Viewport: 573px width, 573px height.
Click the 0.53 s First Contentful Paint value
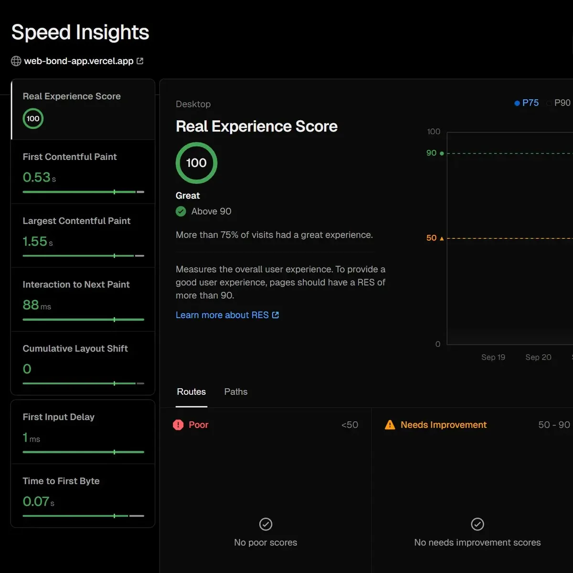[39, 177]
